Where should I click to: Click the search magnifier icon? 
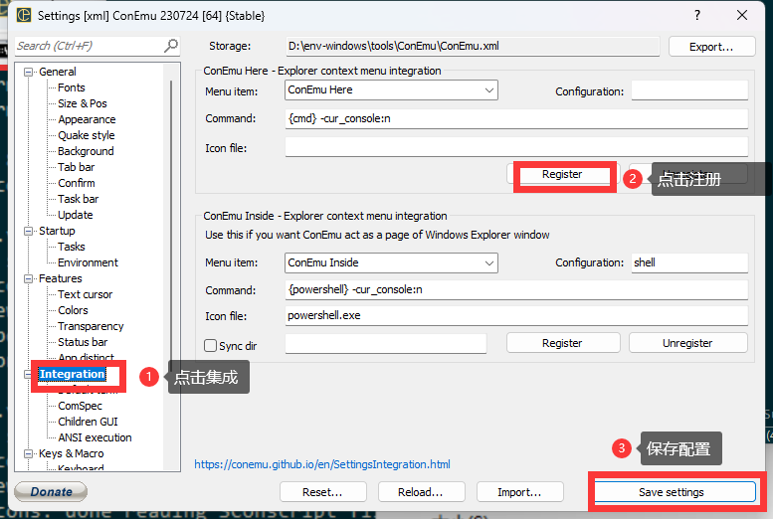170,46
